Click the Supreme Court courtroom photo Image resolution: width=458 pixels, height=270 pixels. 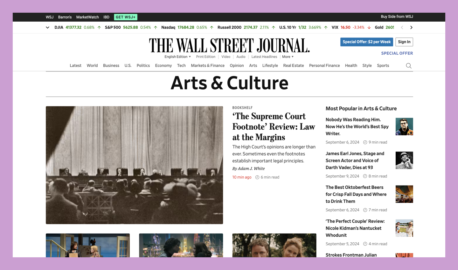[134, 165]
